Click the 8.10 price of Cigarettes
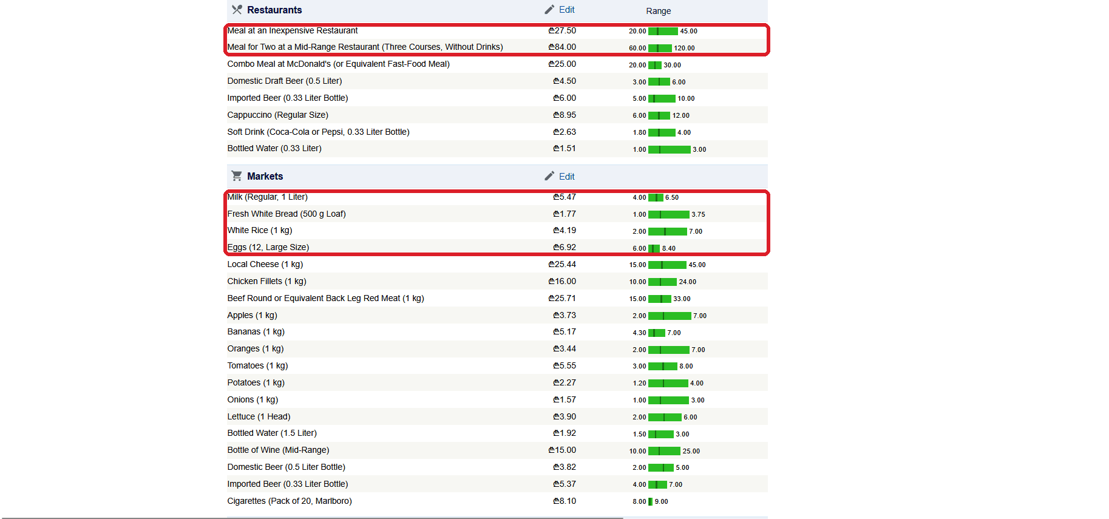The width and height of the screenshot is (1109, 519). tap(565, 501)
